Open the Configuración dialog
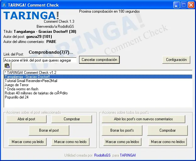Image resolution: width=196 pixels, height=161 pixels. [x=176, y=60]
